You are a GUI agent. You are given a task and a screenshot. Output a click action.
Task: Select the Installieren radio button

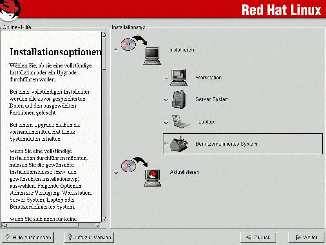tap(116, 50)
